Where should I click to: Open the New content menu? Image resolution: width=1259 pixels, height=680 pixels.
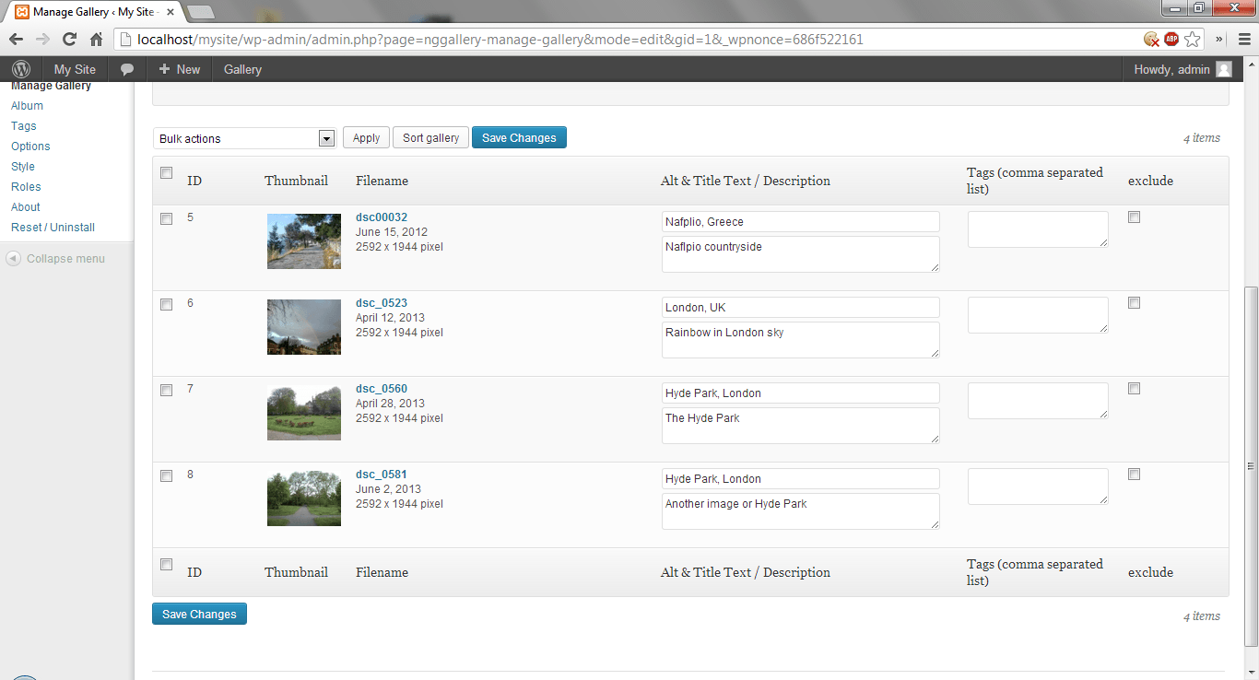179,69
